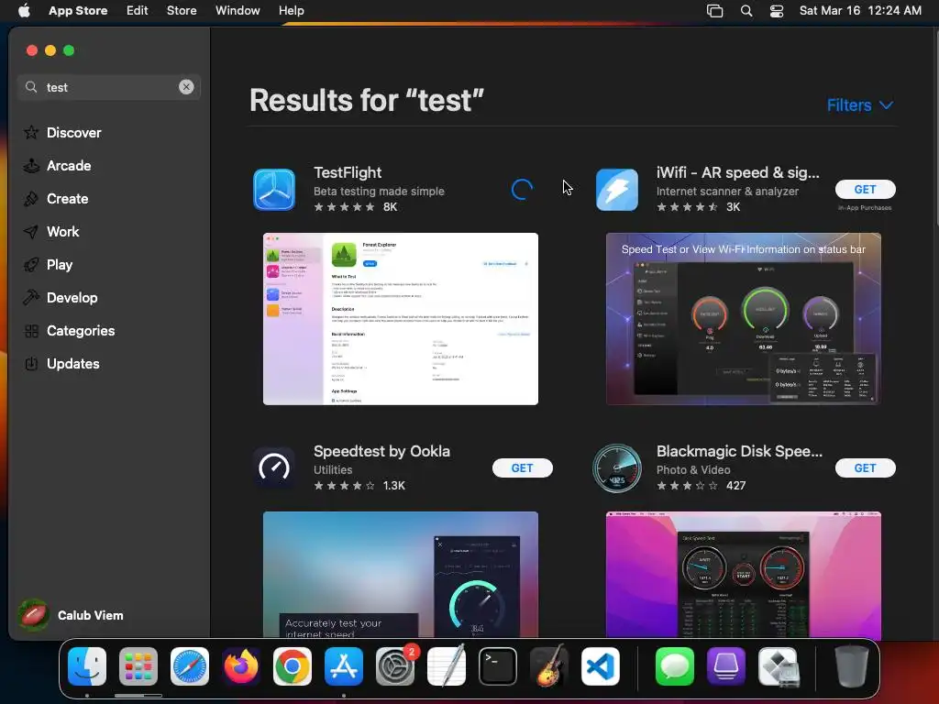The width and height of the screenshot is (939, 704).
Task: Open Safari from the Dock
Action: (190, 666)
